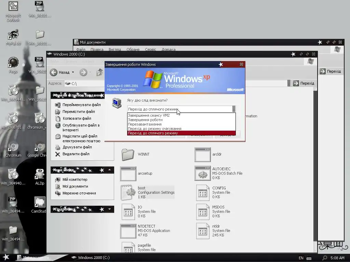Viewport: 350px width, 262px height.
Task: Launch CamStudio desktop shortcut
Action: (39, 205)
